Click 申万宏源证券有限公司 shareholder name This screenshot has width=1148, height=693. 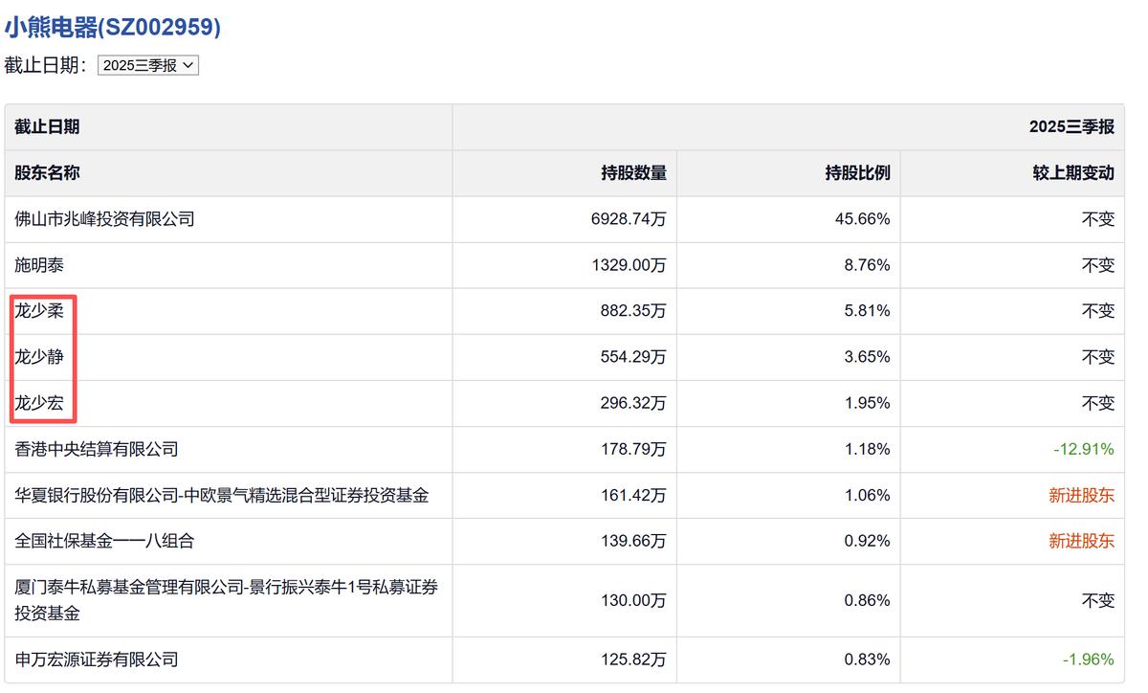point(96,659)
